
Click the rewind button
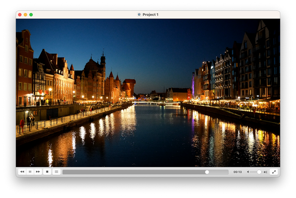pyautogui.click(x=22, y=172)
